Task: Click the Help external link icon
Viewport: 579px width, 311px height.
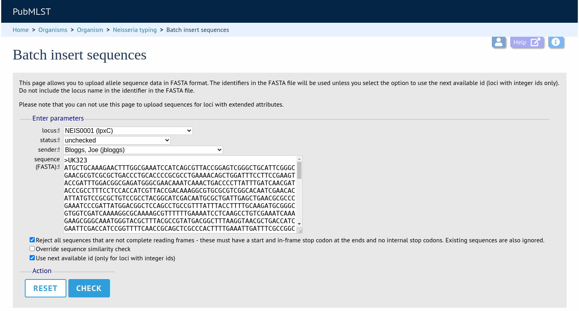Action: click(535, 42)
